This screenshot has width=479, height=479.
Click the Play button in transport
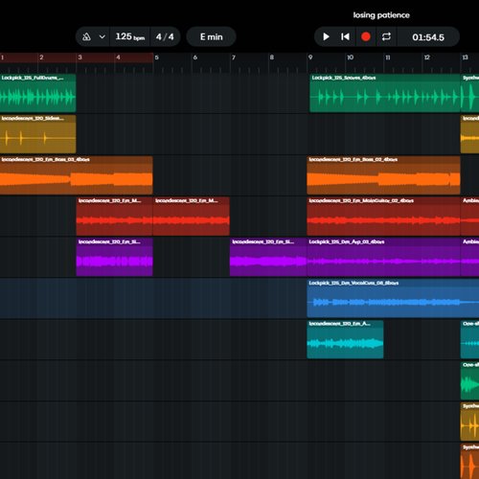[326, 37]
